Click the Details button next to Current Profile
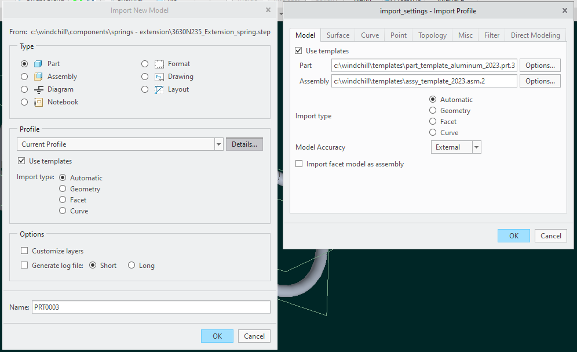 click(x=244, y=144)
